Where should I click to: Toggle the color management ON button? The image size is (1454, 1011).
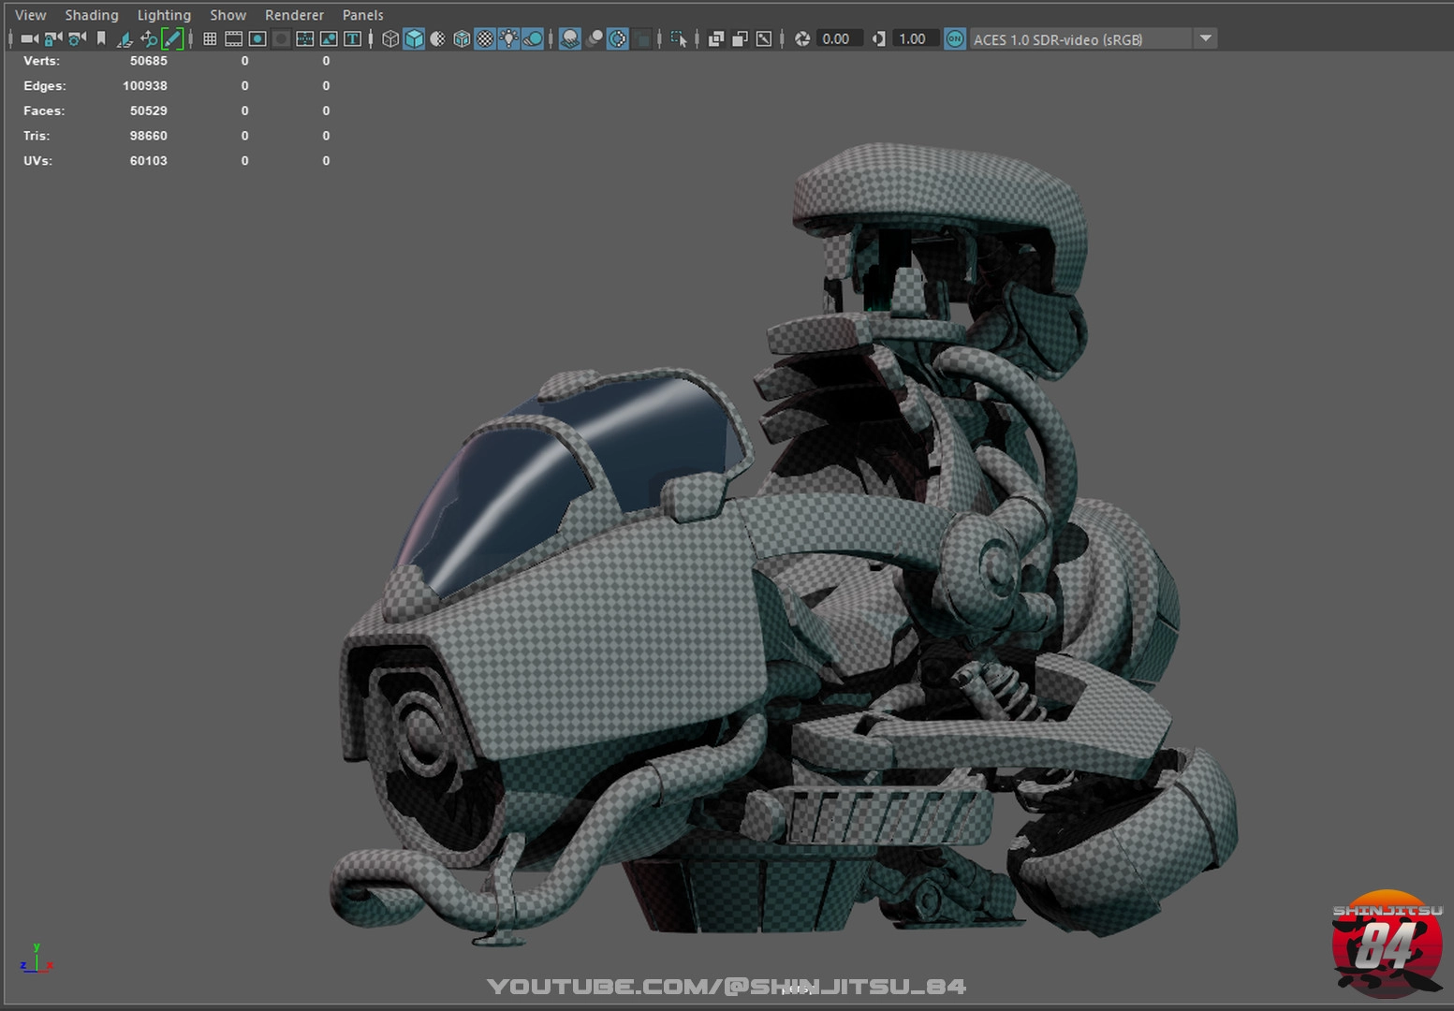point(954,38)
